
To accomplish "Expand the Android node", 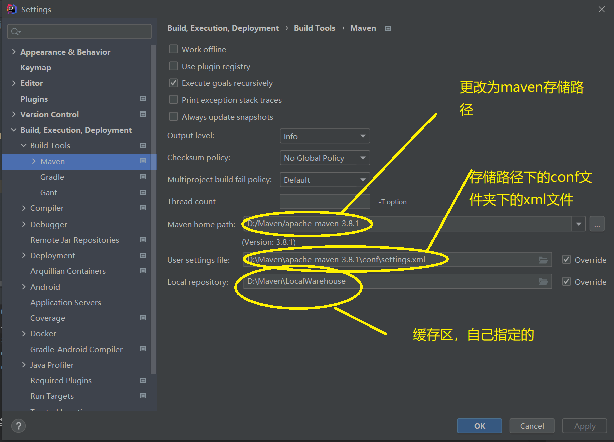I will coord(24,287).
